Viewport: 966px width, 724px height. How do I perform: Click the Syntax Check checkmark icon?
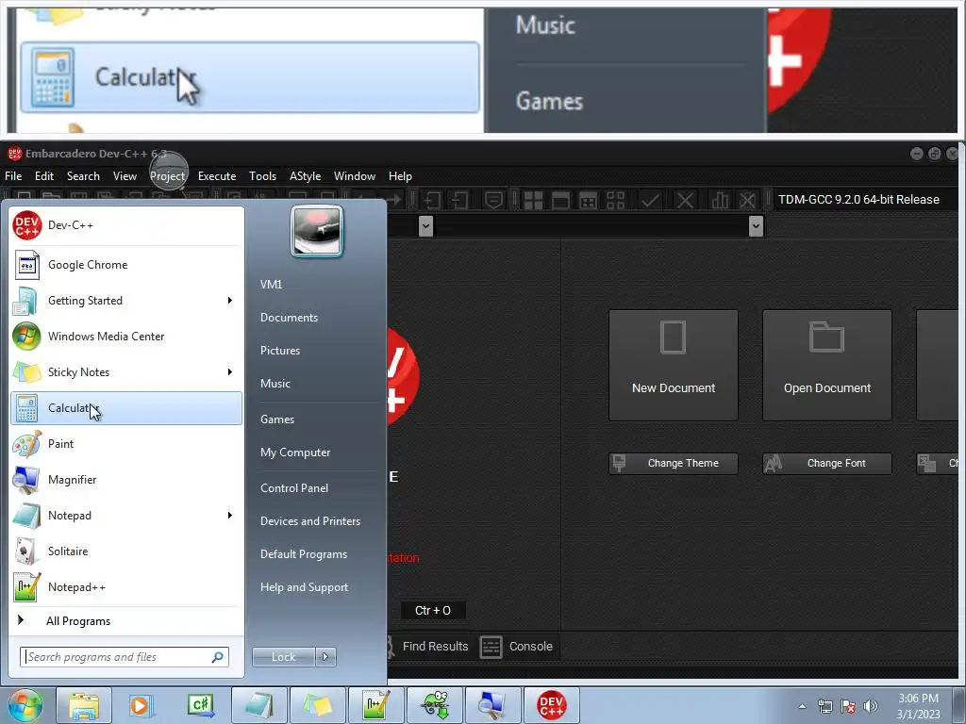pos(651,200)
